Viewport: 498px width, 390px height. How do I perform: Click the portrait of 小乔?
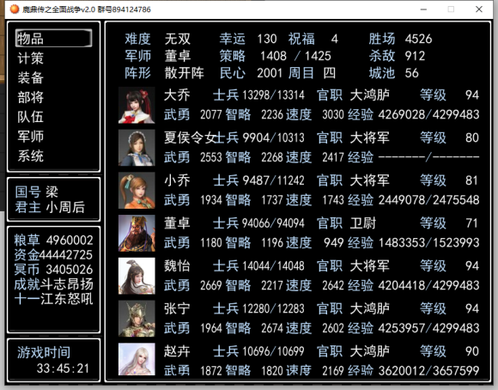coord(137,191)
